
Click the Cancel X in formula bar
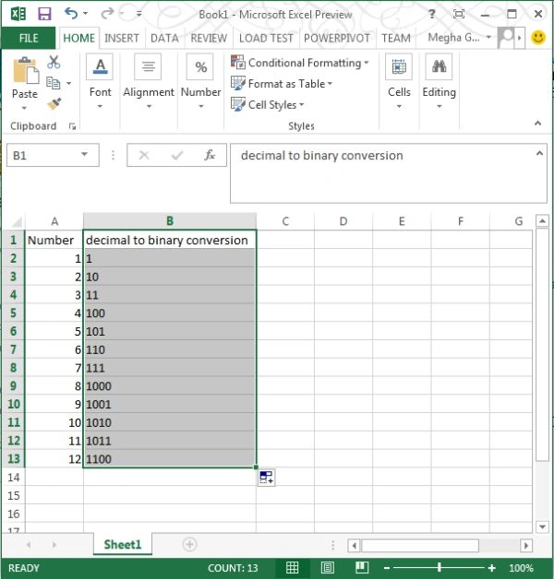(x=144, y=155)
